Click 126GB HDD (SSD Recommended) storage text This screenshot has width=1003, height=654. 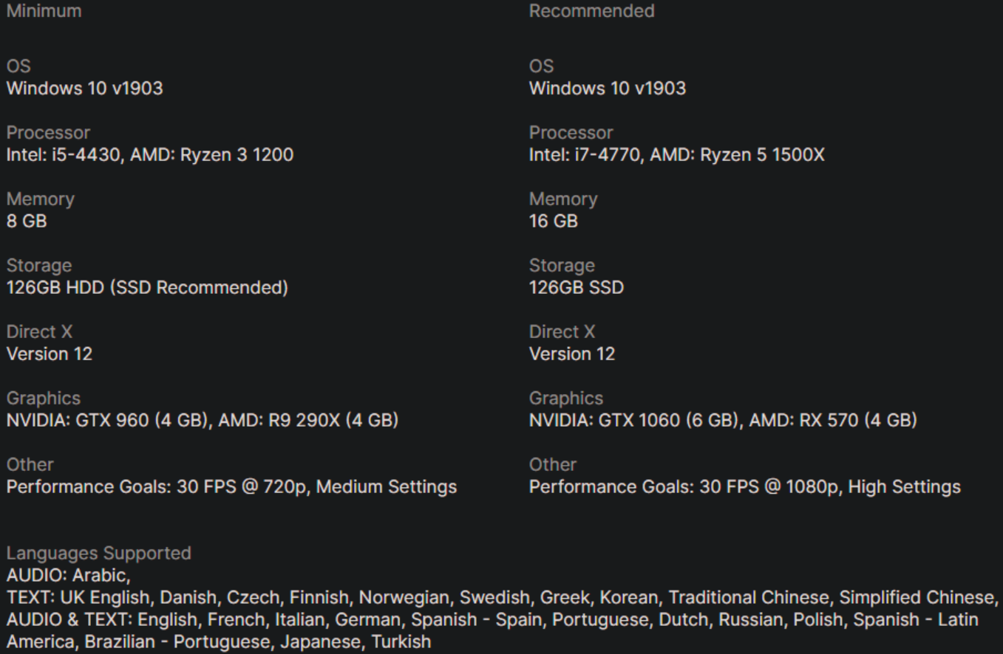147,288
